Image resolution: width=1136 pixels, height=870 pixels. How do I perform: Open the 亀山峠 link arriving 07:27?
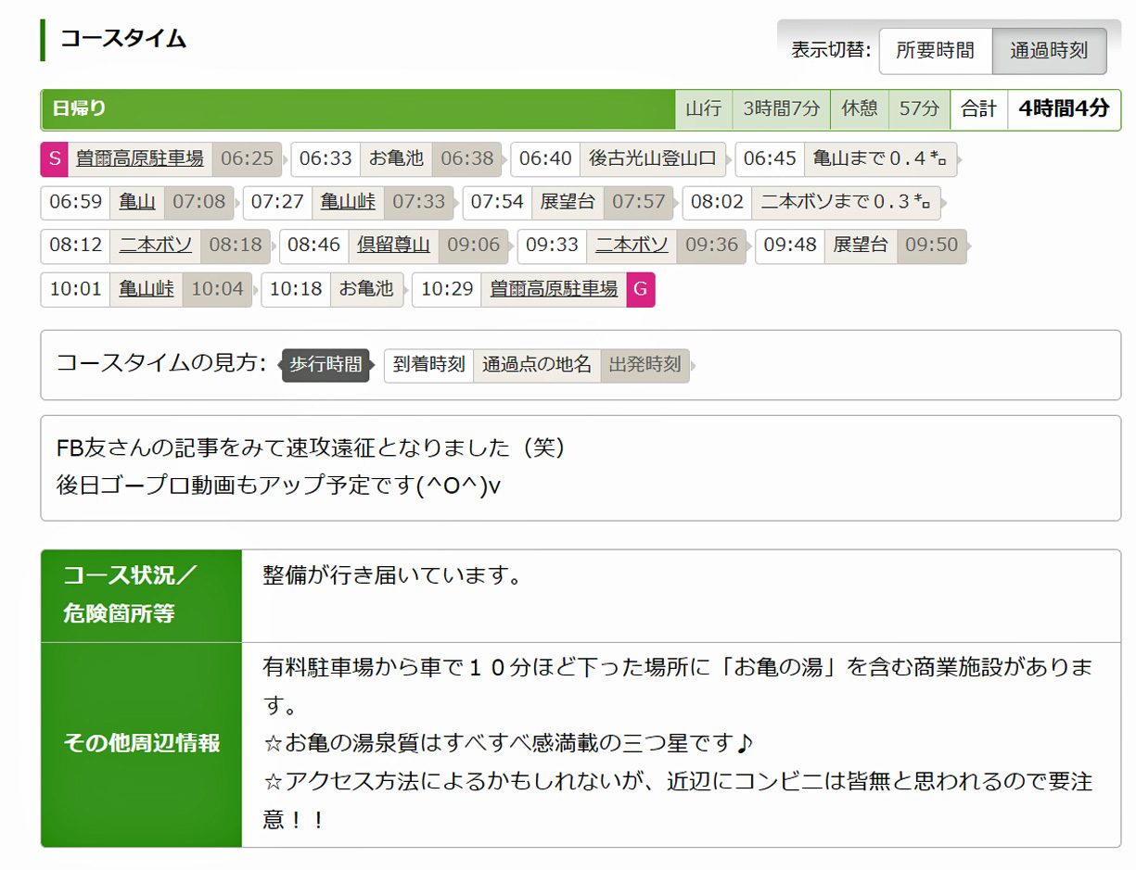click(348, 202)
